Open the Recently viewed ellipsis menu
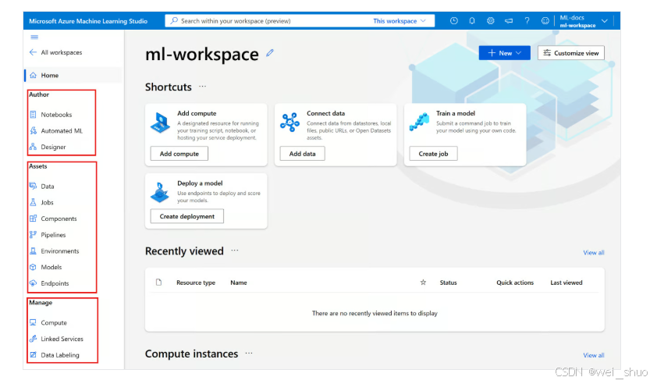 pyautogui.click(x=235, y=251)
